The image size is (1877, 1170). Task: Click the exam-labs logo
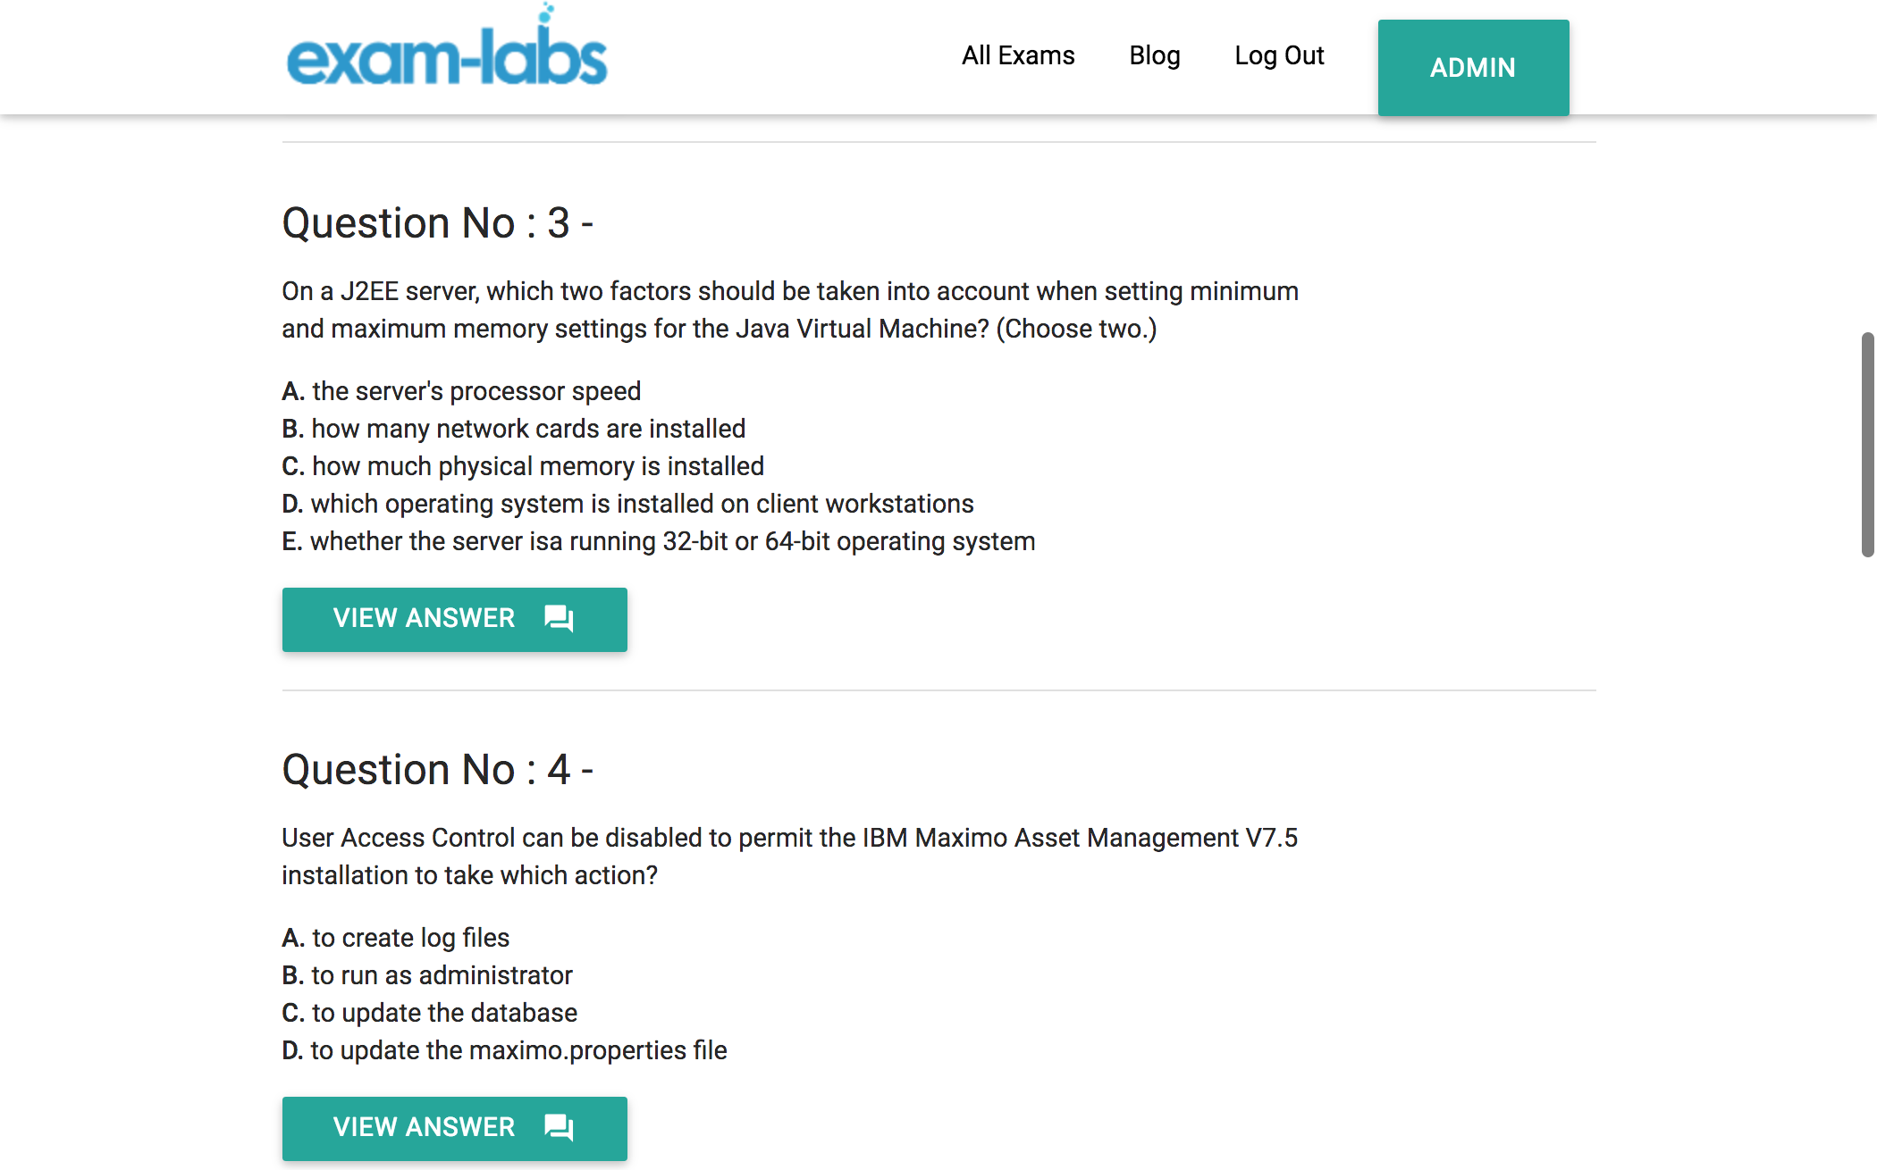(x=447, y=46)
